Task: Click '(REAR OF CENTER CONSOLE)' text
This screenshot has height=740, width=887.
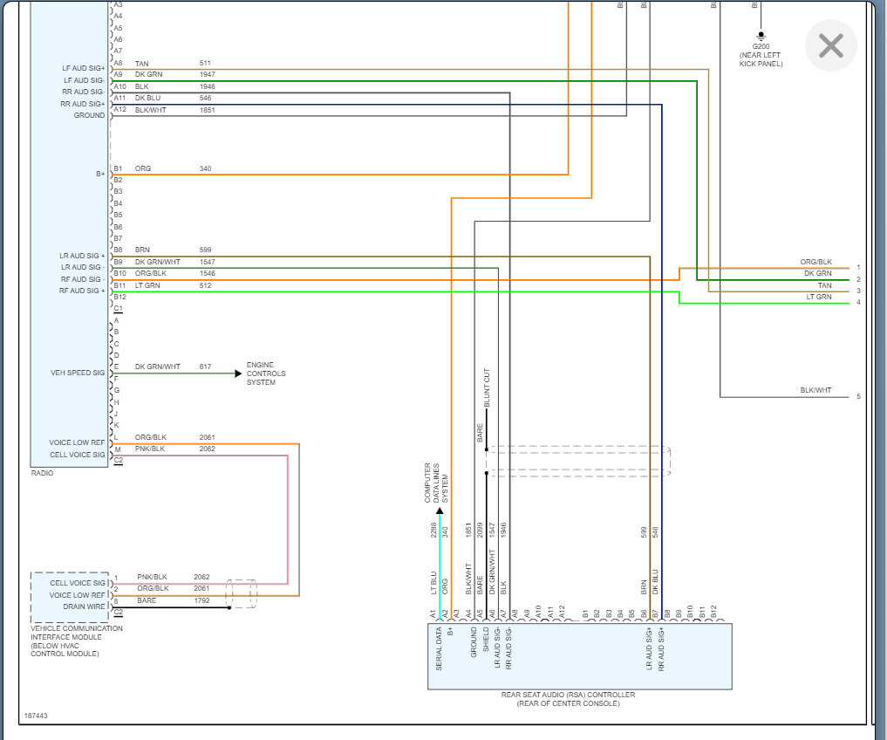Action: pyautogui.click(x=568, y=703)
